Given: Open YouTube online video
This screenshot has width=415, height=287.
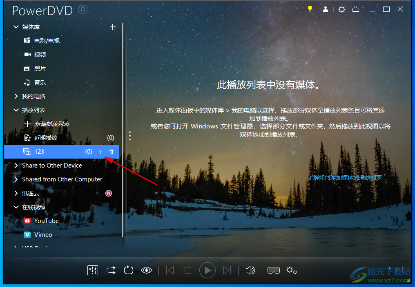Looking at the screenshot, I should tap(41, 221).
